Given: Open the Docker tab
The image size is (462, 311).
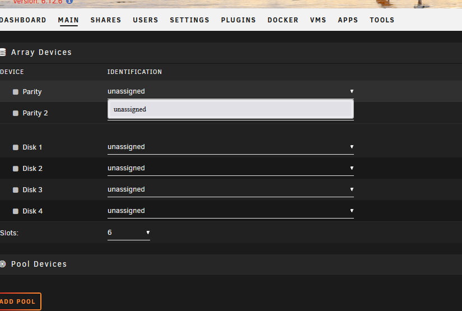Looking at the screenshot, I should click(283, 20).
